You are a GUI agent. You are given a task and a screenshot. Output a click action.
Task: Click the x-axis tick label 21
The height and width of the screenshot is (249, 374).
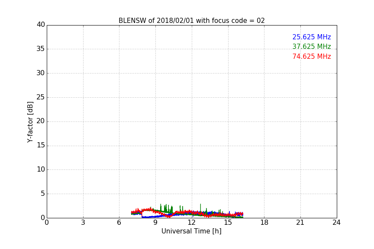[300, 223]
